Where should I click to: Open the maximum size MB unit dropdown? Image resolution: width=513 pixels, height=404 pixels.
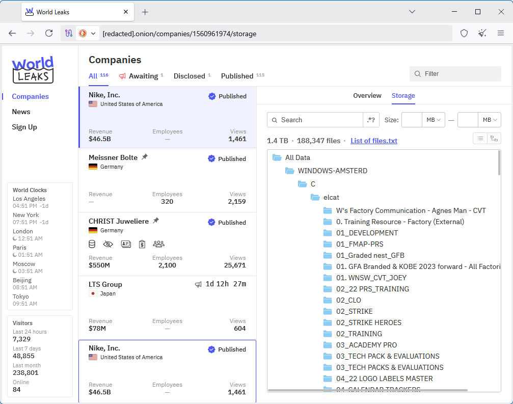(490, 120)
